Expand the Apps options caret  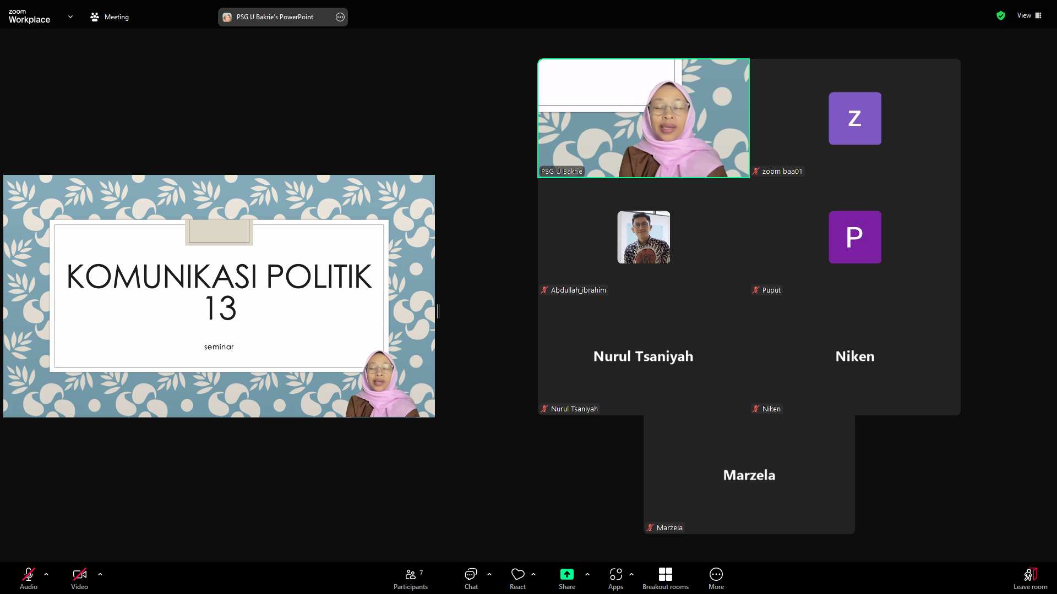[x=631, y=574]
